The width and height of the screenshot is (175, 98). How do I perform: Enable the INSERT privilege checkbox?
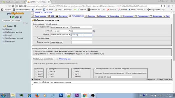tap(36, 74)
